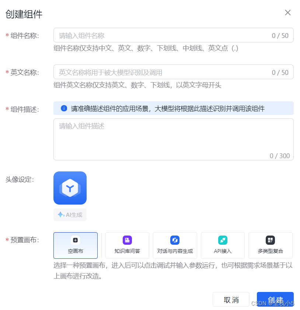This screenshot has height=310, width=300.
Task: Select the teal API接入 icon
Action: click(x=223, y=240)
